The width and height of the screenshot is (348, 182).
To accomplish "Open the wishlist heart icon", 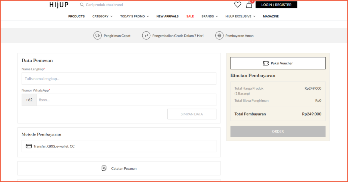I will [238, 5].
